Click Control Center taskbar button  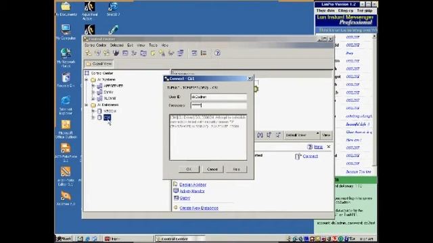click(x=179, y=238)
